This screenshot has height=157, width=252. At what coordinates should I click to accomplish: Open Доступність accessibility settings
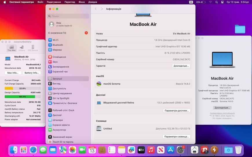(x=68, y=88)
